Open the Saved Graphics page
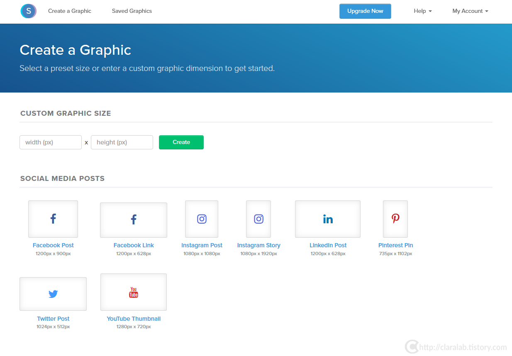 pyautogui.click(x=132, y=11)
